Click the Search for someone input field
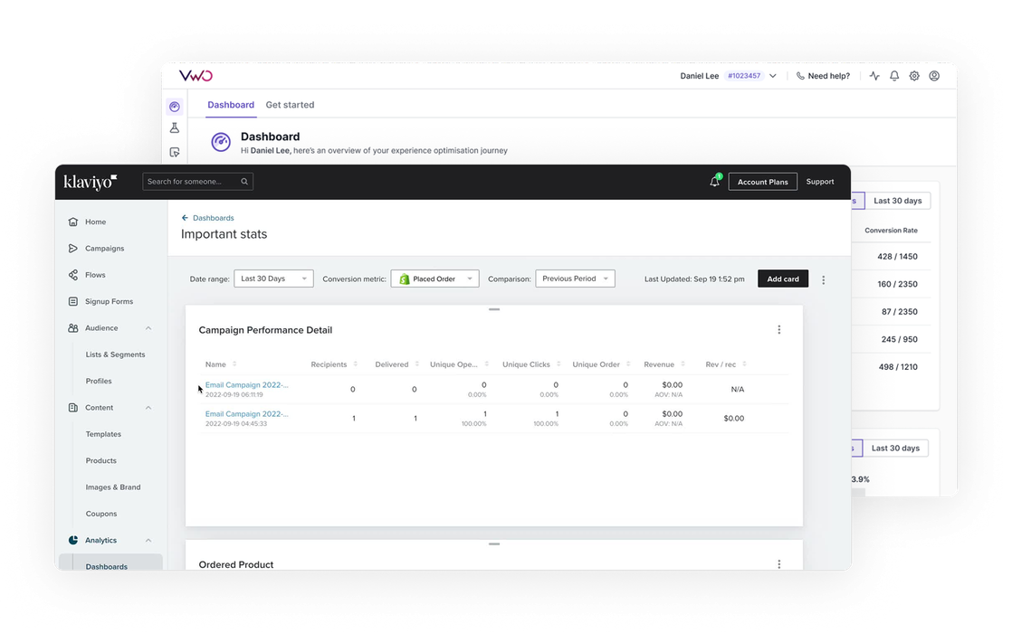The width and height of the screenshot is (1012, 633). tap(192, 182)
